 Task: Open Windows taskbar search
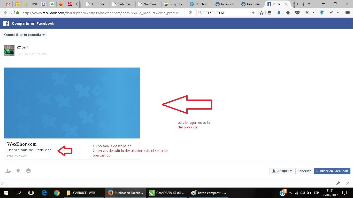click(x=19, y=193)
